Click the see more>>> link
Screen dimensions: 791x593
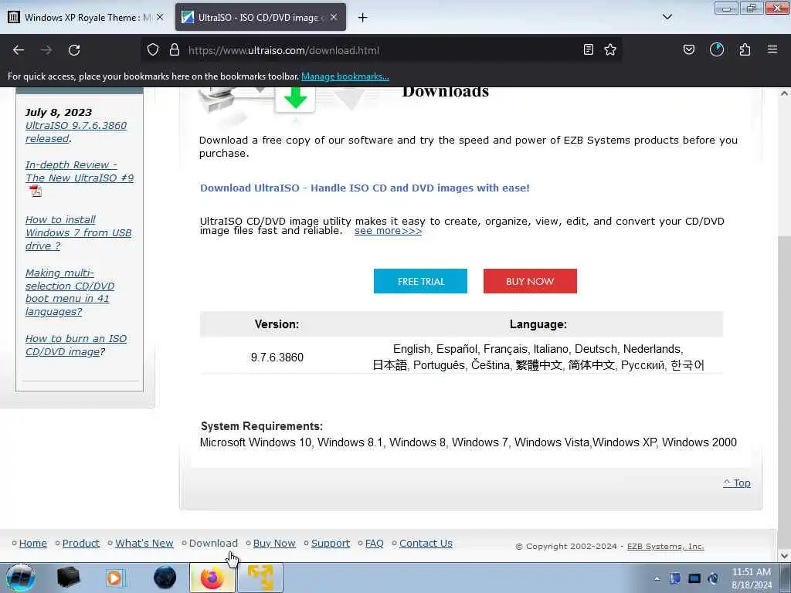pyautogui.click(x=388, y=231)
